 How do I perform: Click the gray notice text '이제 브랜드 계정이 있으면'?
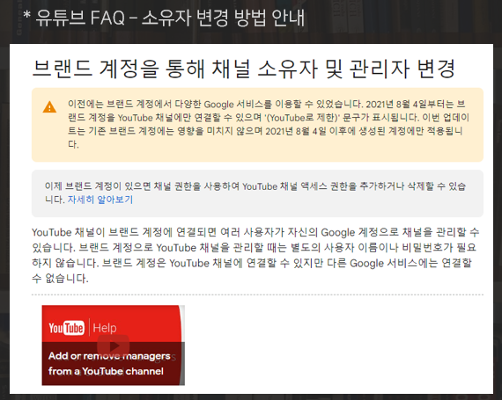coord(255,193)
